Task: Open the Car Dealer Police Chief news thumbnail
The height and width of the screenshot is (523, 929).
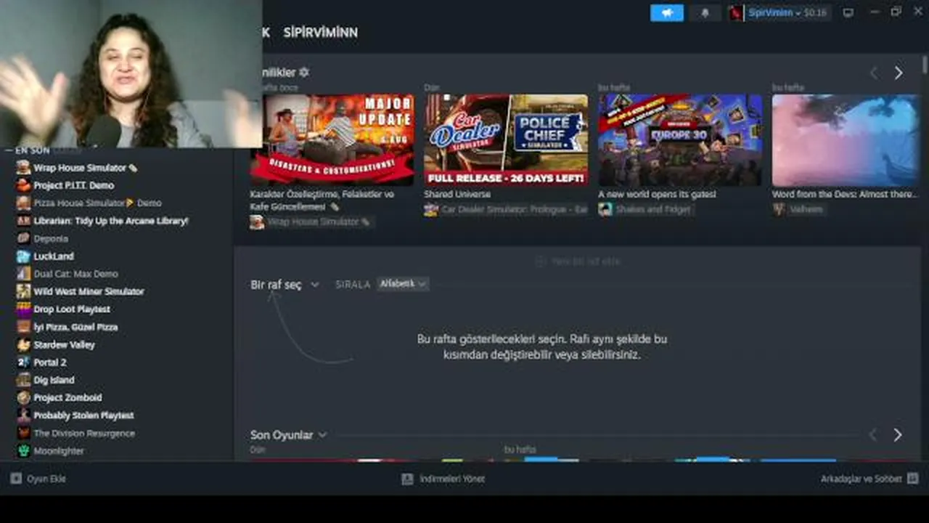Action: pyautogui.click(x=507, y=139)
